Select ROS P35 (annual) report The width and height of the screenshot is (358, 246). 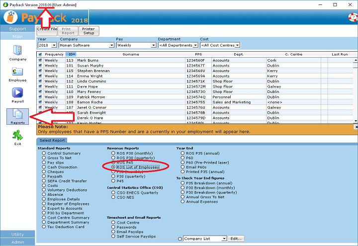click(182, 153)
